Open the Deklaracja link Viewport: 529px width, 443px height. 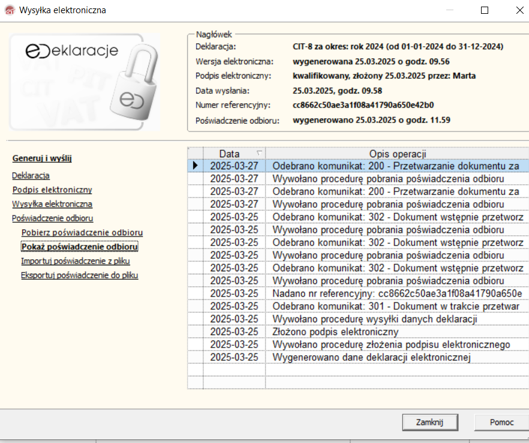pyautogui.click(x=31, y=175)
